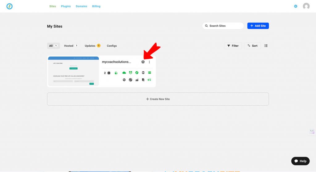Viewport: 316px width, 172px height.
Task: Select the Updates tab
Action: coord(93,46)
